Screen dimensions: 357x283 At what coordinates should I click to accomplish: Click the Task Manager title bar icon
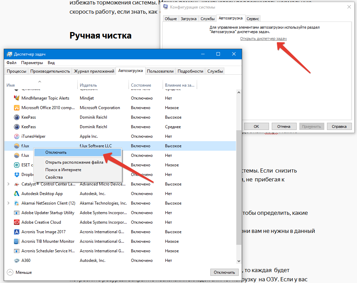pos(9,54)
